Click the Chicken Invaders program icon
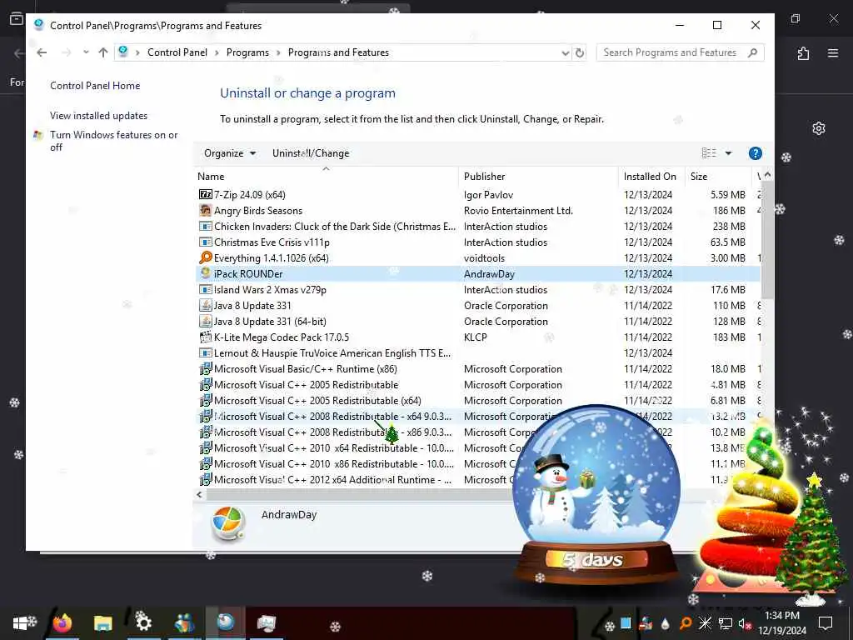 [205, 226]
